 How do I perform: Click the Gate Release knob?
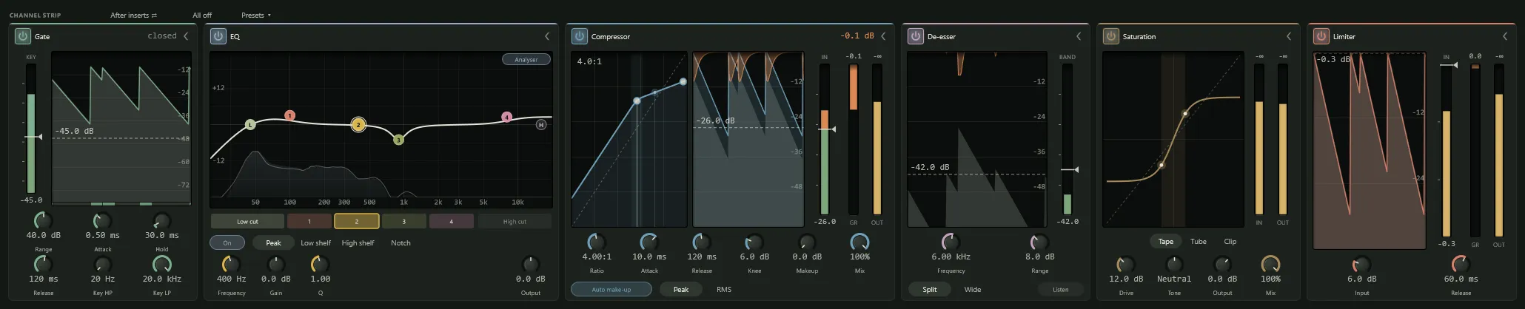[x=43, y=264]
